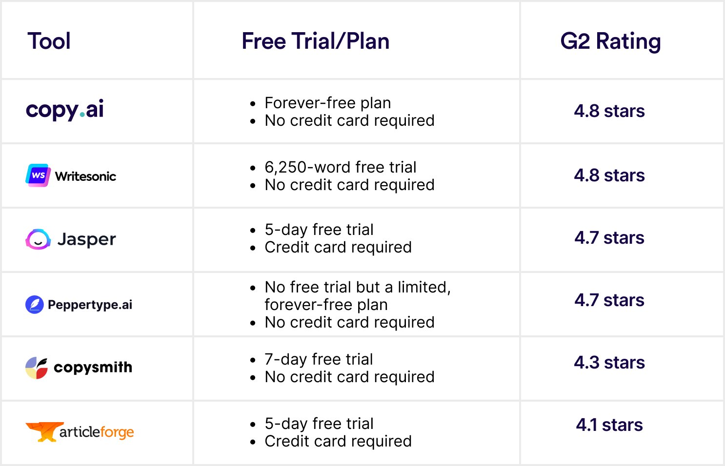
Task: Click the Jasper brand name text
Action: (87, 239)
